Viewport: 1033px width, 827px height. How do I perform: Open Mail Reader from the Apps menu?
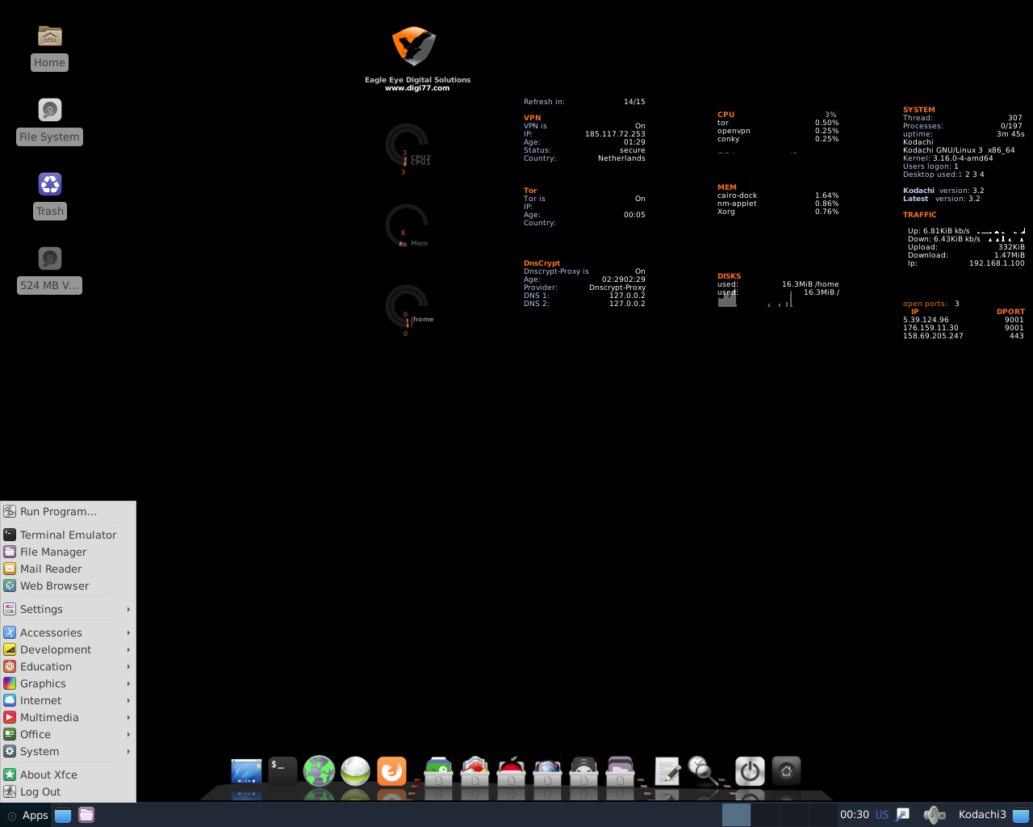68,569
